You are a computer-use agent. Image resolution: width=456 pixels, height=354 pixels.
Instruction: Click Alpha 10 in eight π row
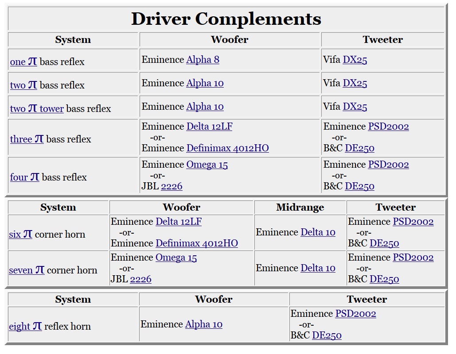tap(204, 324)
